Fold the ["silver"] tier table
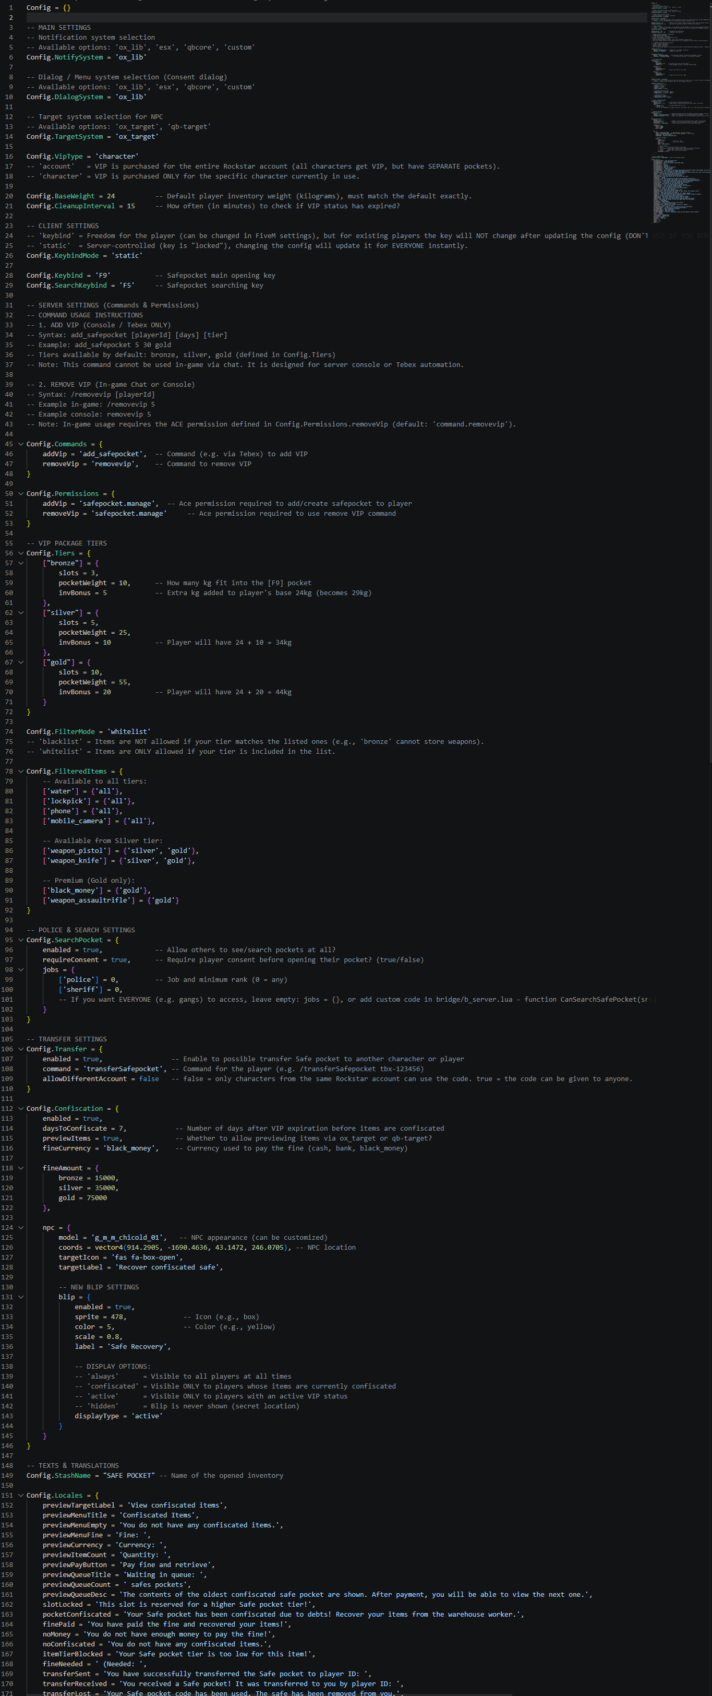The image size is (712, 1696). [x=20, y=613]
